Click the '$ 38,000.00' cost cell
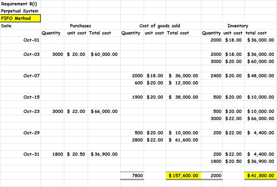Viewport: 277px width, 187px height. [x=183, y=97]
